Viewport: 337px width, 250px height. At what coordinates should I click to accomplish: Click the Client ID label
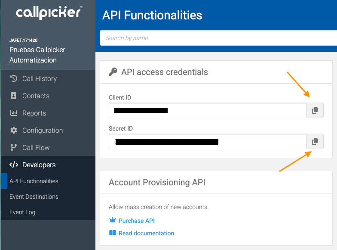119,97
